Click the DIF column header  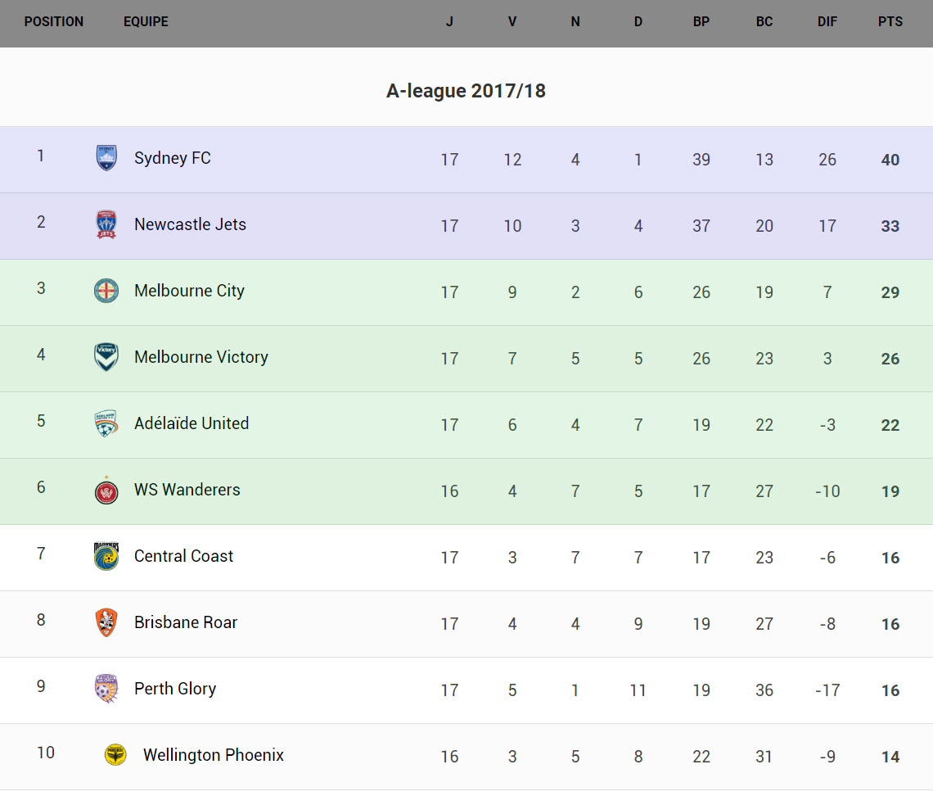coord(827,22)
